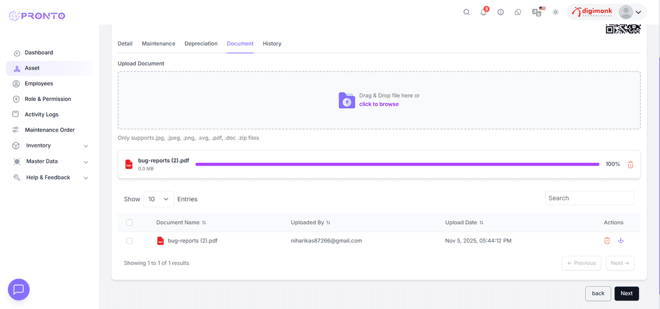The width and height of the screenshot is (660, 309).
Task: Delete the uploading bug-reports file
Action: (630, 164)
